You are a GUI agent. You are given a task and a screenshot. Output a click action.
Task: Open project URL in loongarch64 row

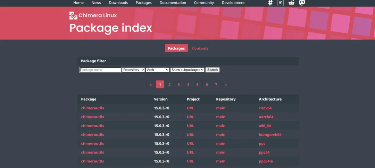pyautogui.click(x=190, y=135)
